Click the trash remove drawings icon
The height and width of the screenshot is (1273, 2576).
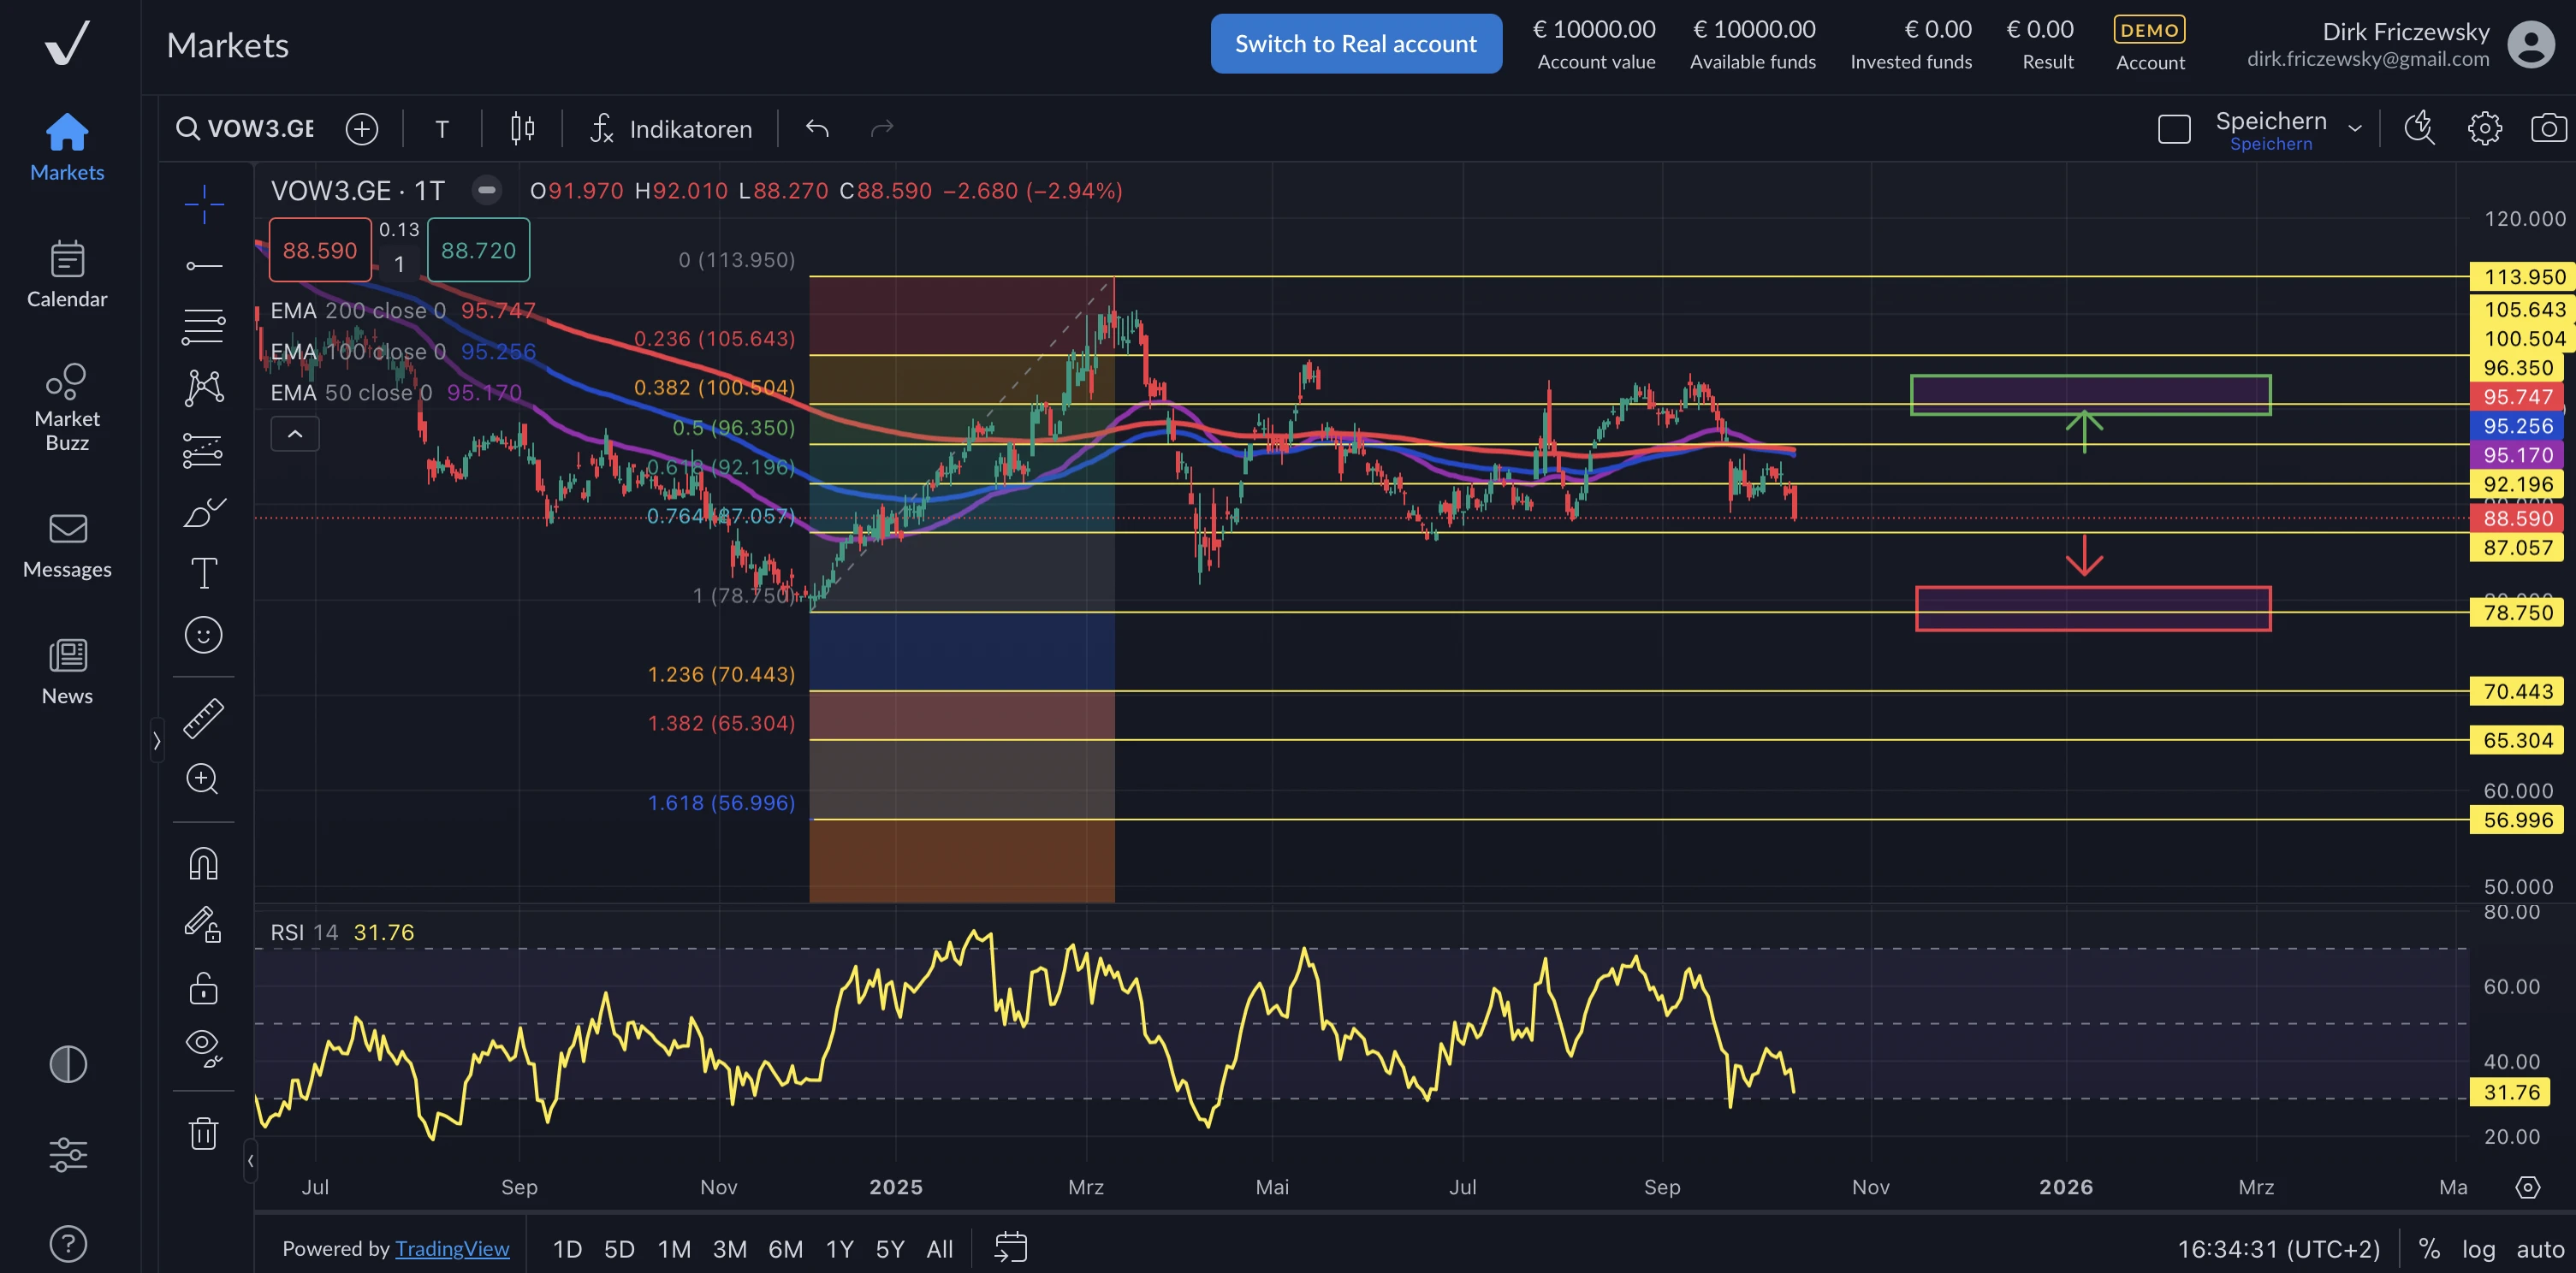click(203, 1134)
